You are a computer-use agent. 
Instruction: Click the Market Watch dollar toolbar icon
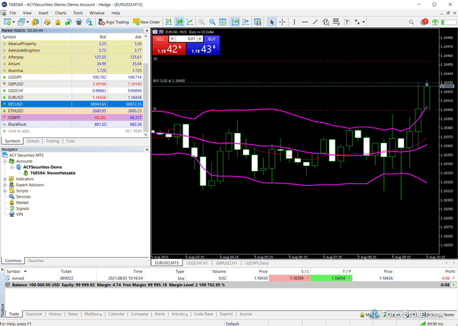pyautogui.click(x=35, y=22)
